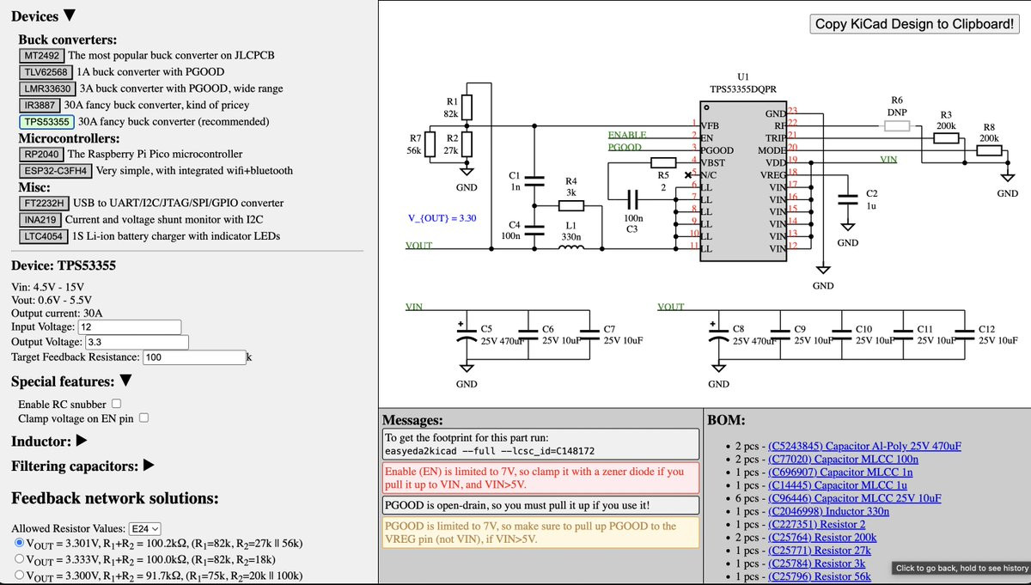Click the L1 330n inductor symbol
The image size is (1031, 585).
571,249
